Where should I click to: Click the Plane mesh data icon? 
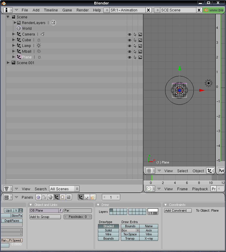coord(39,57)
